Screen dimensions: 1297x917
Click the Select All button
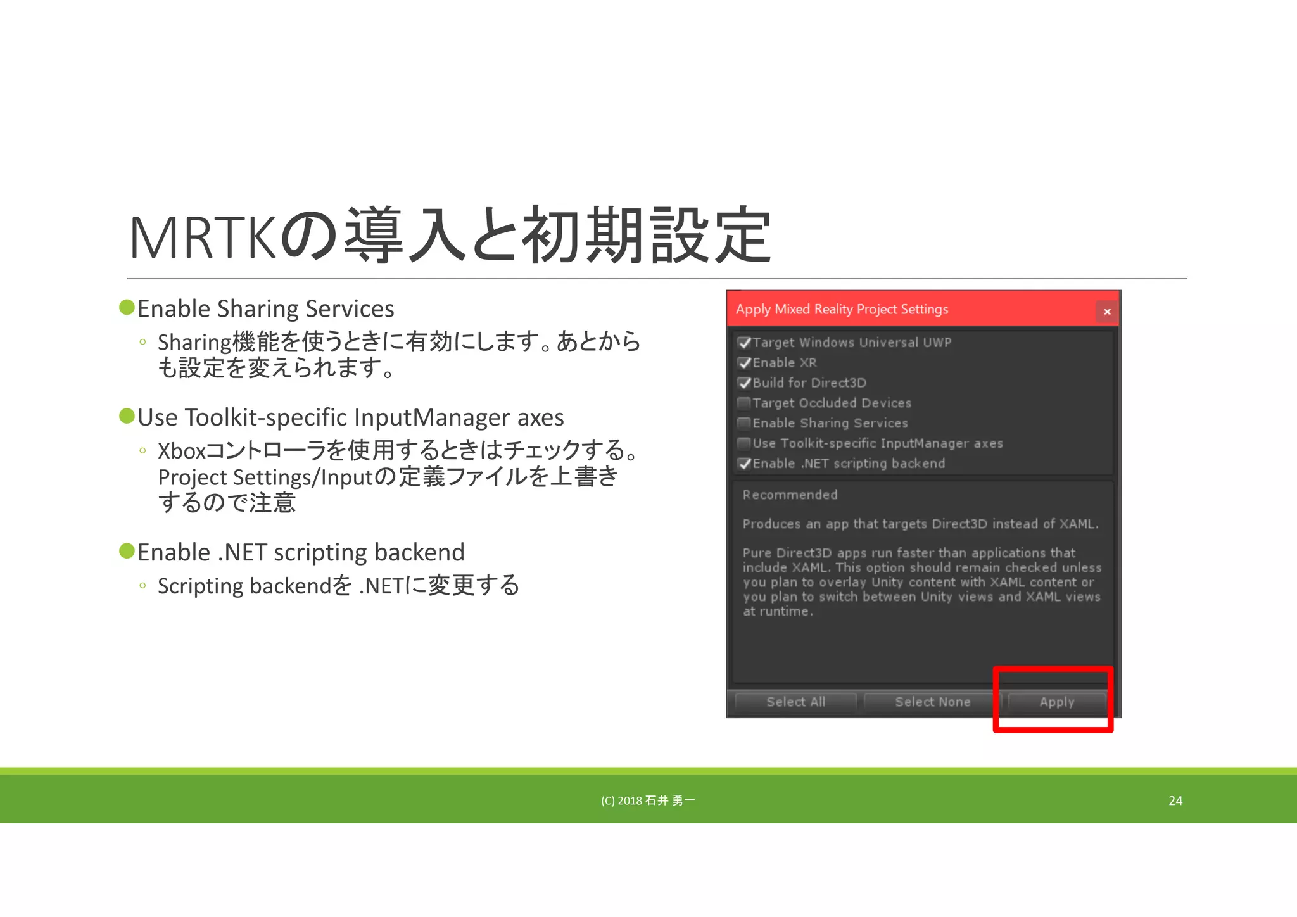795,702
